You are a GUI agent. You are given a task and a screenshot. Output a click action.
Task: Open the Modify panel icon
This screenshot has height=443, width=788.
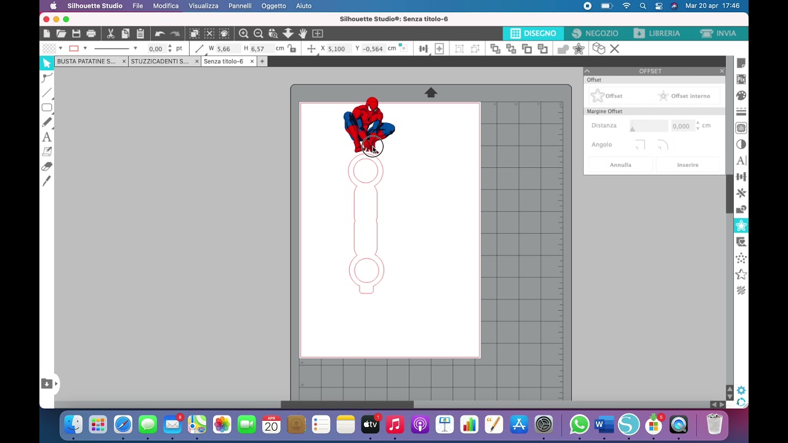tap(741, 209)
